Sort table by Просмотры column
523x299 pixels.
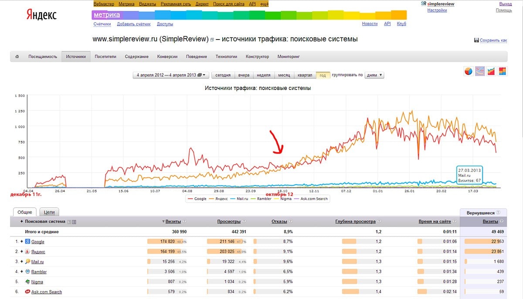pos(229,222)
